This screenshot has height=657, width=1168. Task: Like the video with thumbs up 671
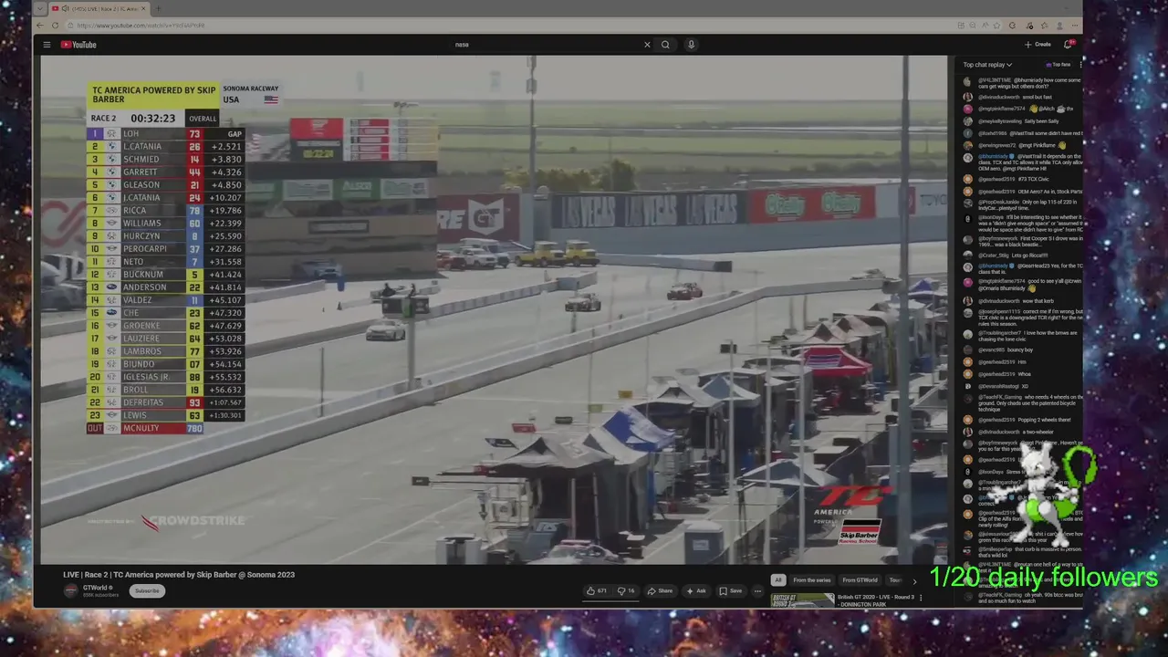pos(597,591)
